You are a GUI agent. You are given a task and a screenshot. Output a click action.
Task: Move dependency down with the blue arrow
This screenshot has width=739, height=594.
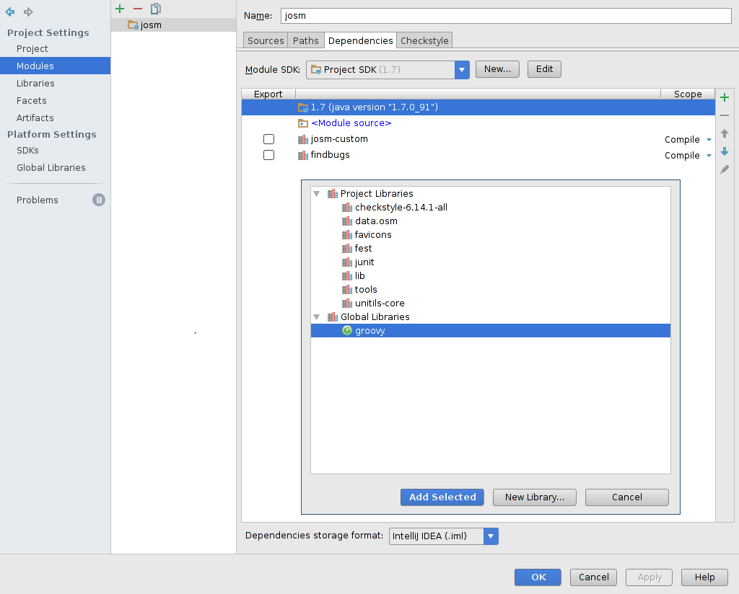(x=725, y=151)
